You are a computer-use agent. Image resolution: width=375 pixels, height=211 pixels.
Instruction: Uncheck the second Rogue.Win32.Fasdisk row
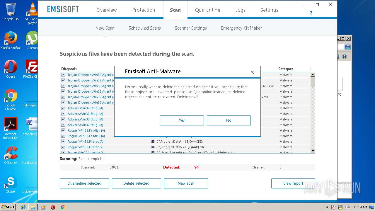63,136
